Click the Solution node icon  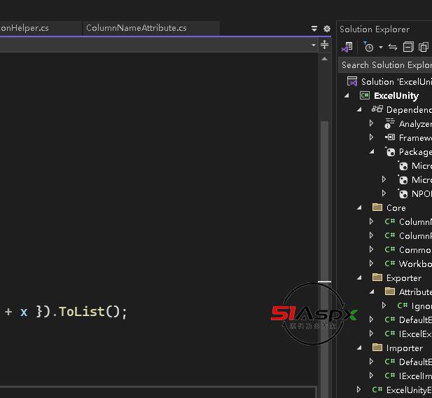tap(352, 81)
